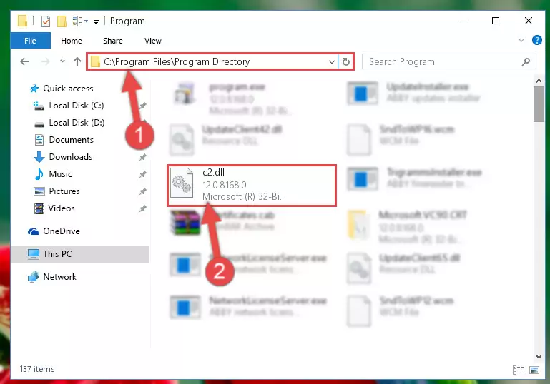The image size is (550, 384).
Task: Switch to the View ribbon tab
Action: [x=153, y=41]
